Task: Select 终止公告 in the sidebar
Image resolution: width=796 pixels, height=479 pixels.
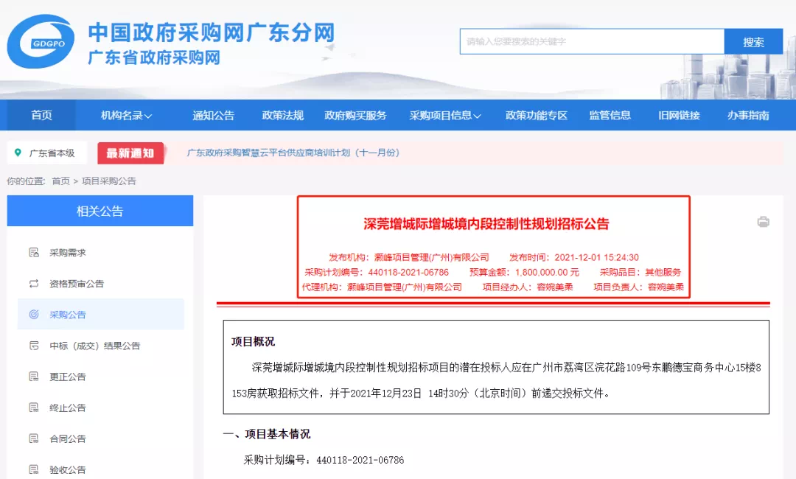Action: click(x=68, y=408)
